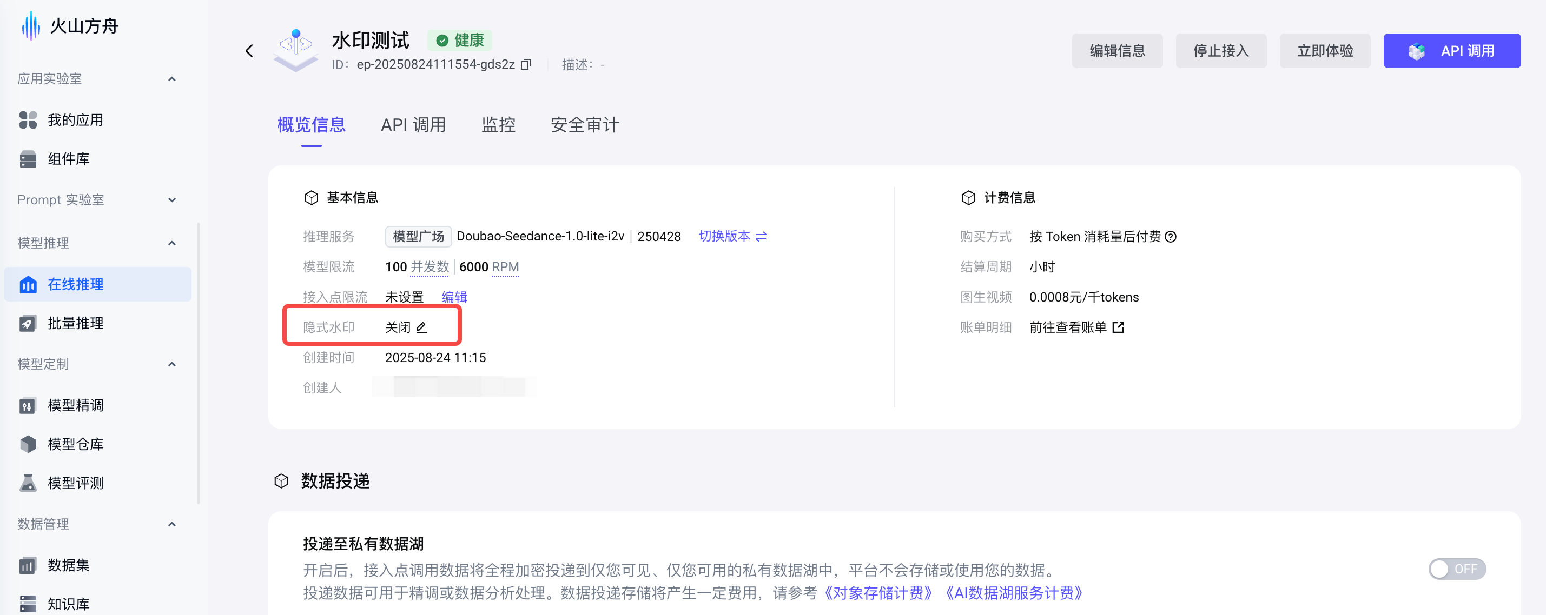Expand the Prompt 实验室 sidebar section
1546x615 pixels.
click(x=171, y=200)
